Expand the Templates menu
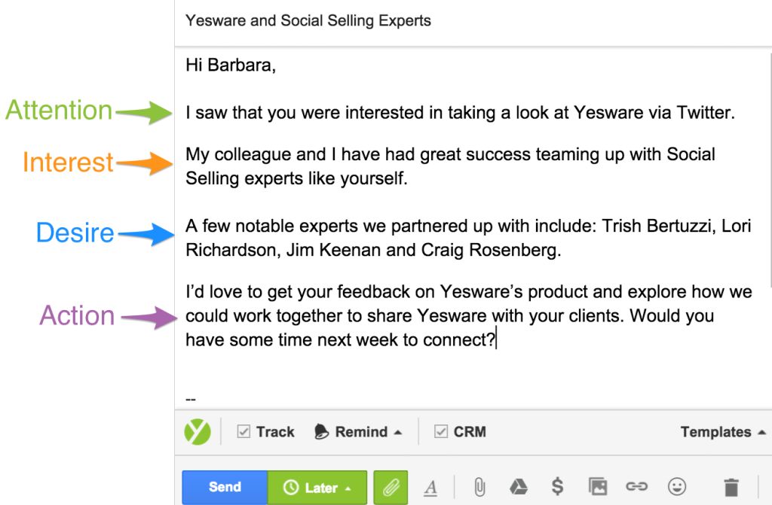 point(723,432)
